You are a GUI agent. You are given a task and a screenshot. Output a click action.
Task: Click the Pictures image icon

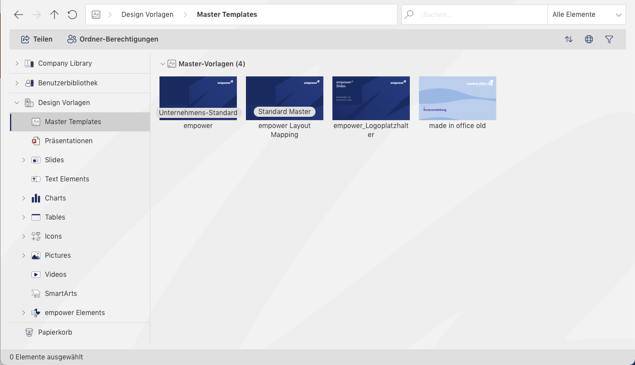[x=35, y=255]
